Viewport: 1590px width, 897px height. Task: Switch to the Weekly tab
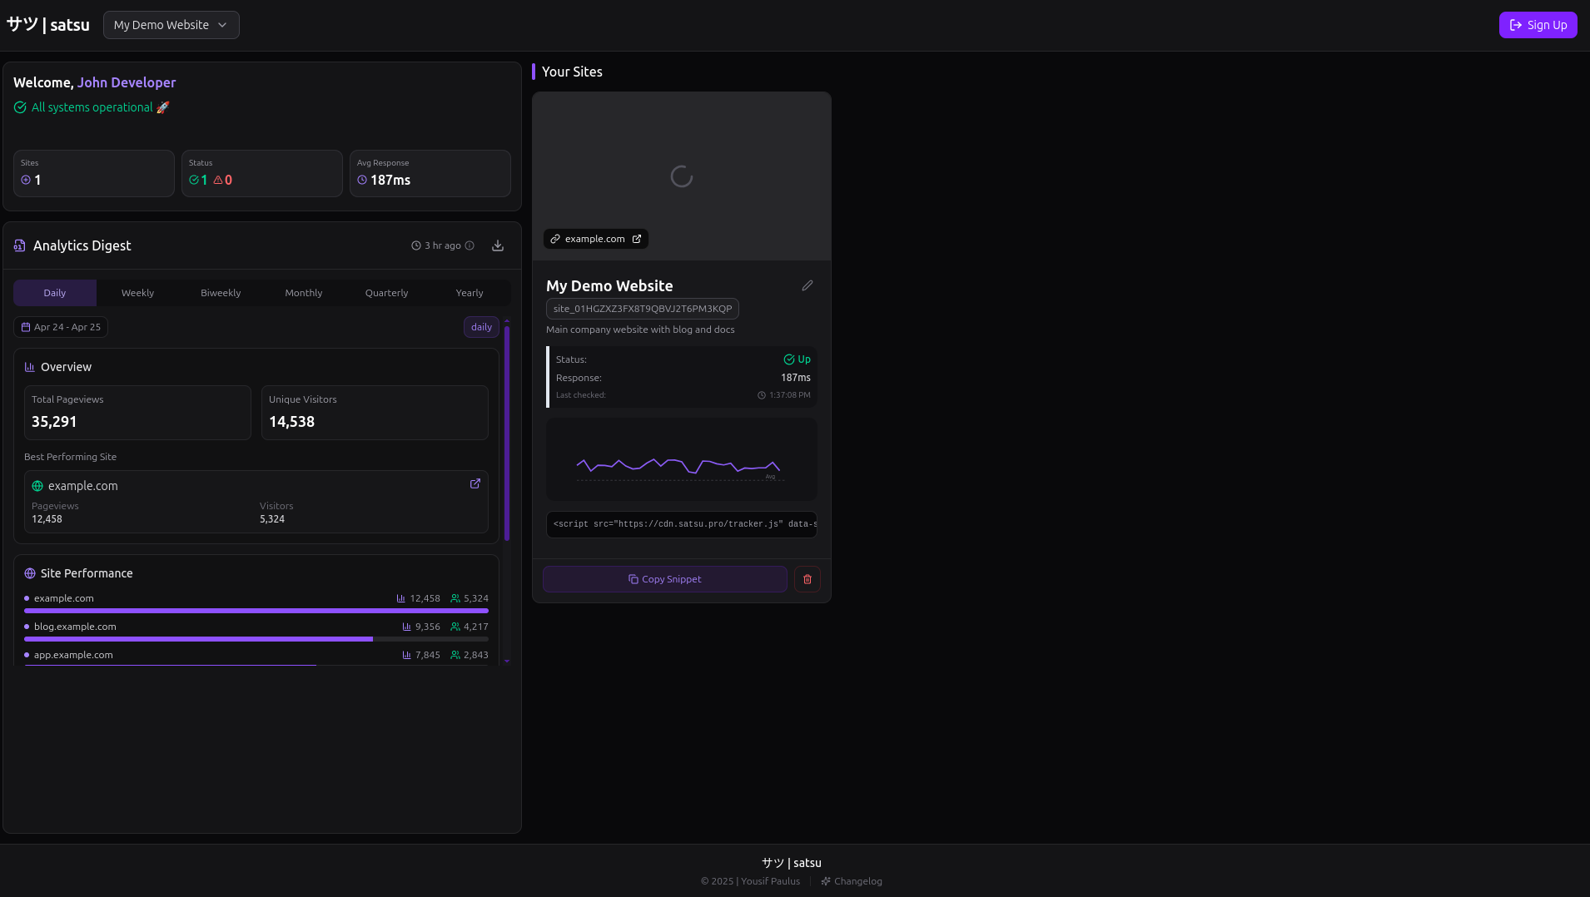(x=137, y=293)
